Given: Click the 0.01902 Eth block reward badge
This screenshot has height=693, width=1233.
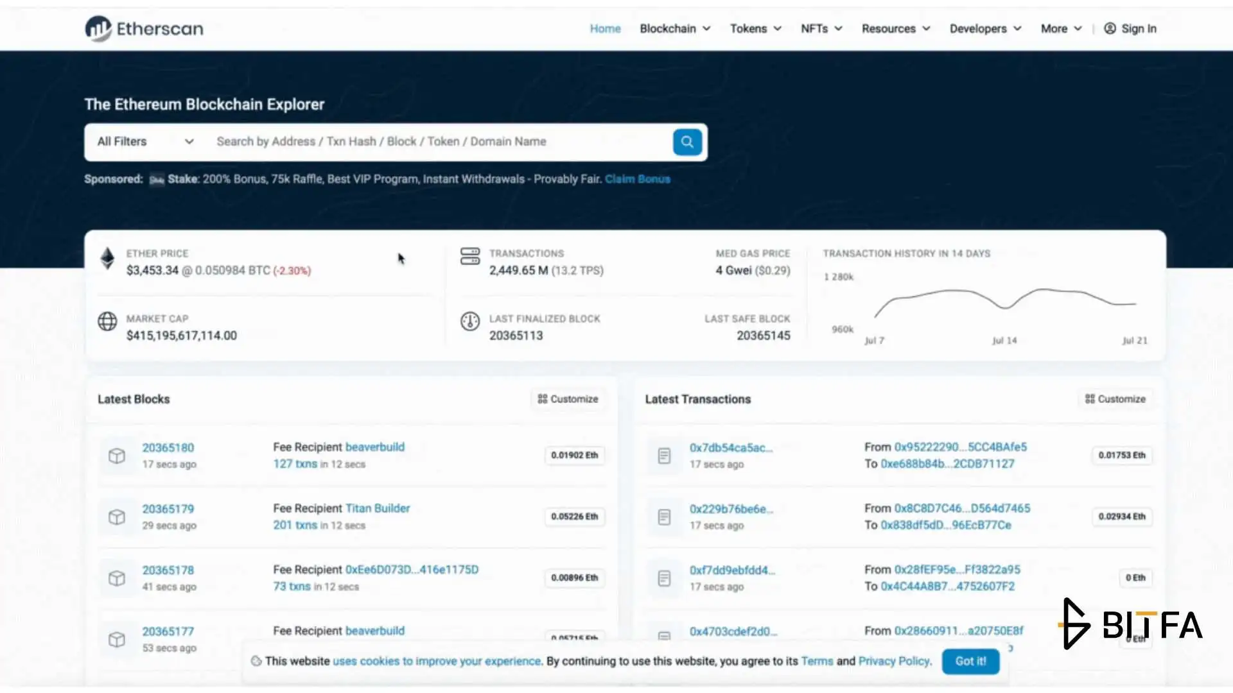Looking at the screenshot, I should click(x=574, y=456).
